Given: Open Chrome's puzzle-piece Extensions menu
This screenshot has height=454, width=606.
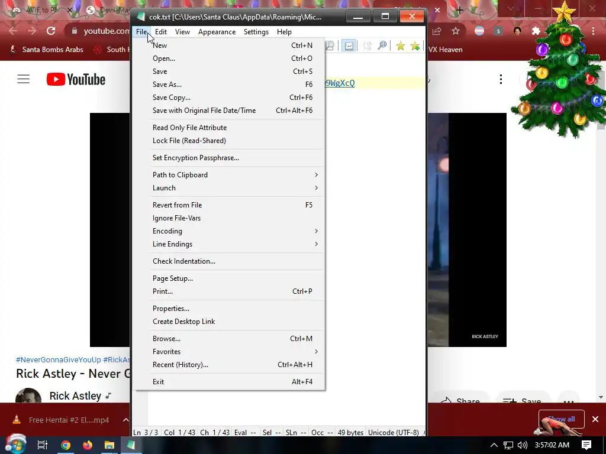Looking at the screenshot, I should click(x=536, y=31).
